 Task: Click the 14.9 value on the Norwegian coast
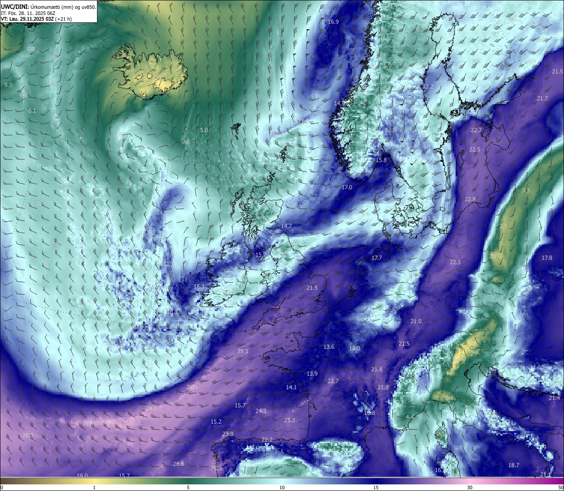[340, 103]
